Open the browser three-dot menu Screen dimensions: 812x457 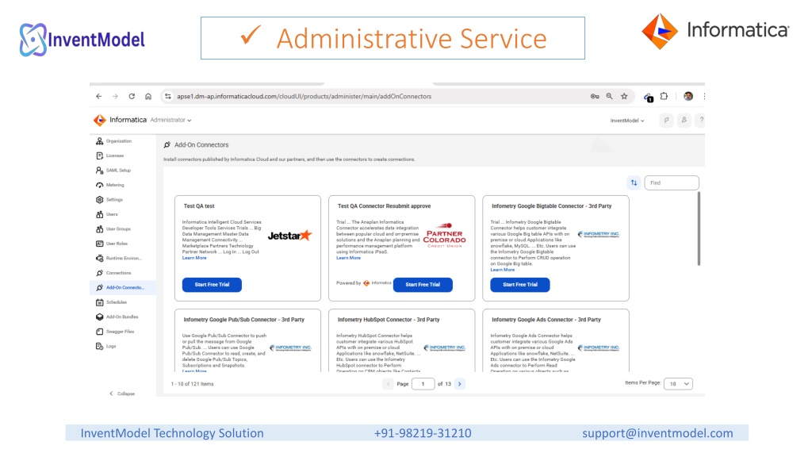pyautogui.click(x=704, y=96)
